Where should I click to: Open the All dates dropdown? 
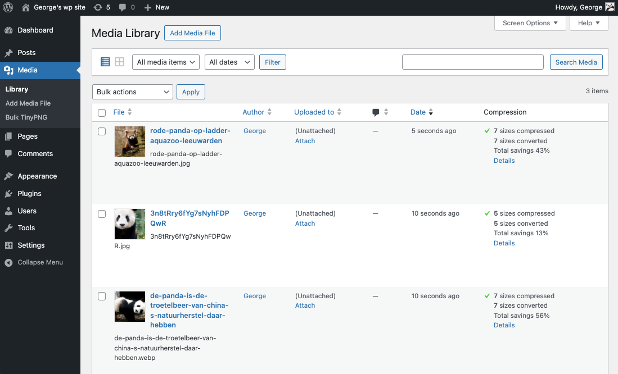pos(229,62)
